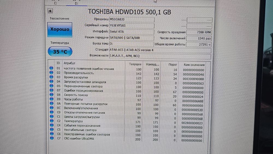
Task: Click raw value 000300B900BB
Action: [x=193, y=79]
